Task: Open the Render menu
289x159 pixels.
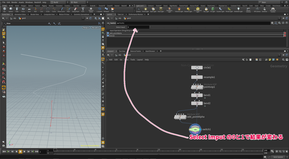Action: [14, 2]
